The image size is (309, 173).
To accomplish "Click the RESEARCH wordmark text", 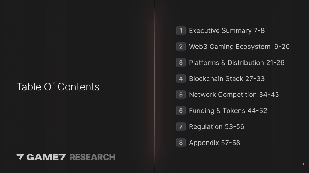I will tap(92, 157).
